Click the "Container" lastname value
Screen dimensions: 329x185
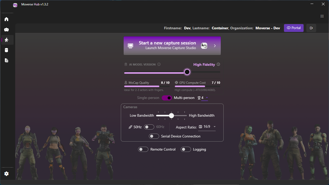220,28
